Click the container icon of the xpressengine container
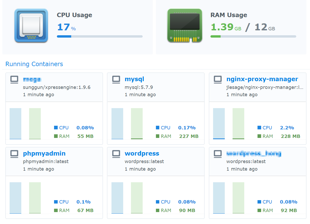The height and width of the screenshot is (224, 310). click(14, 80)
